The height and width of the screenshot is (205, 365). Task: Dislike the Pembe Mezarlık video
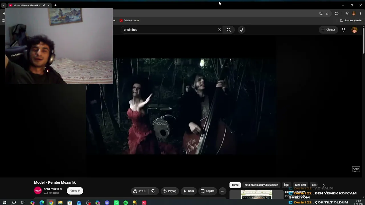click(153, 191)
